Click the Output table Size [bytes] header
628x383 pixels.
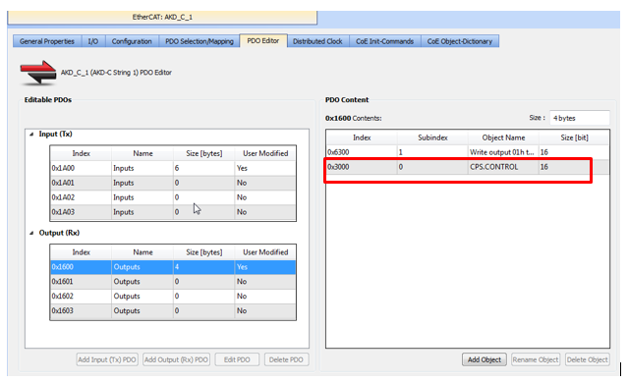(203, 252)
